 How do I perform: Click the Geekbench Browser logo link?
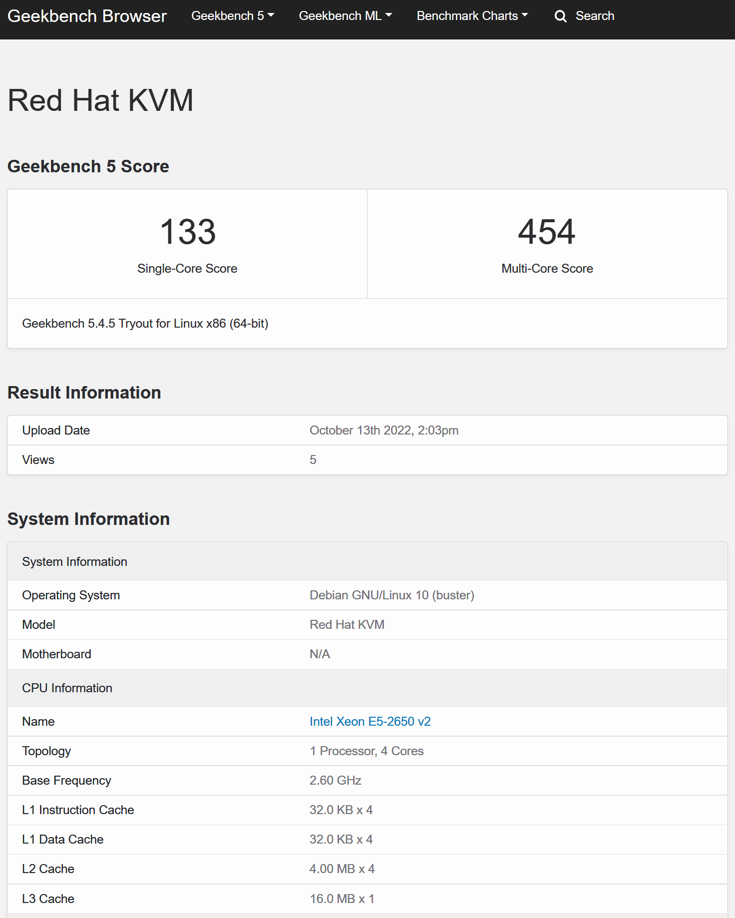[x=87, y=16]
